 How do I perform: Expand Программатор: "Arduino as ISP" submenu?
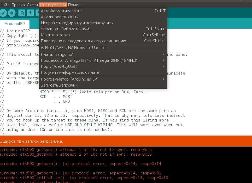point(103,79)
